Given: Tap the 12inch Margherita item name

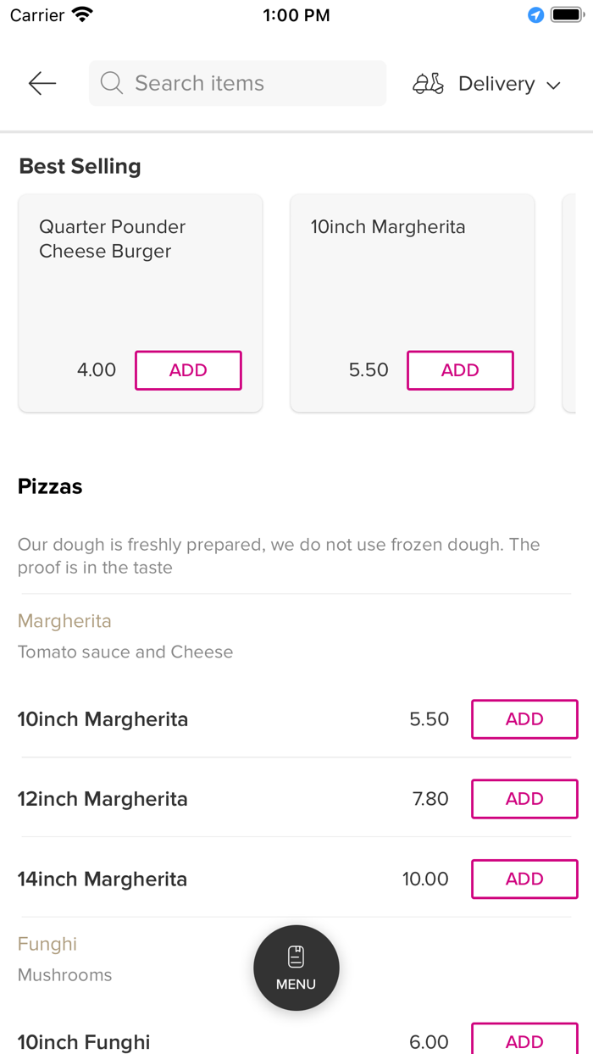Looking at the screenshot, I should [x=103, y=799].
